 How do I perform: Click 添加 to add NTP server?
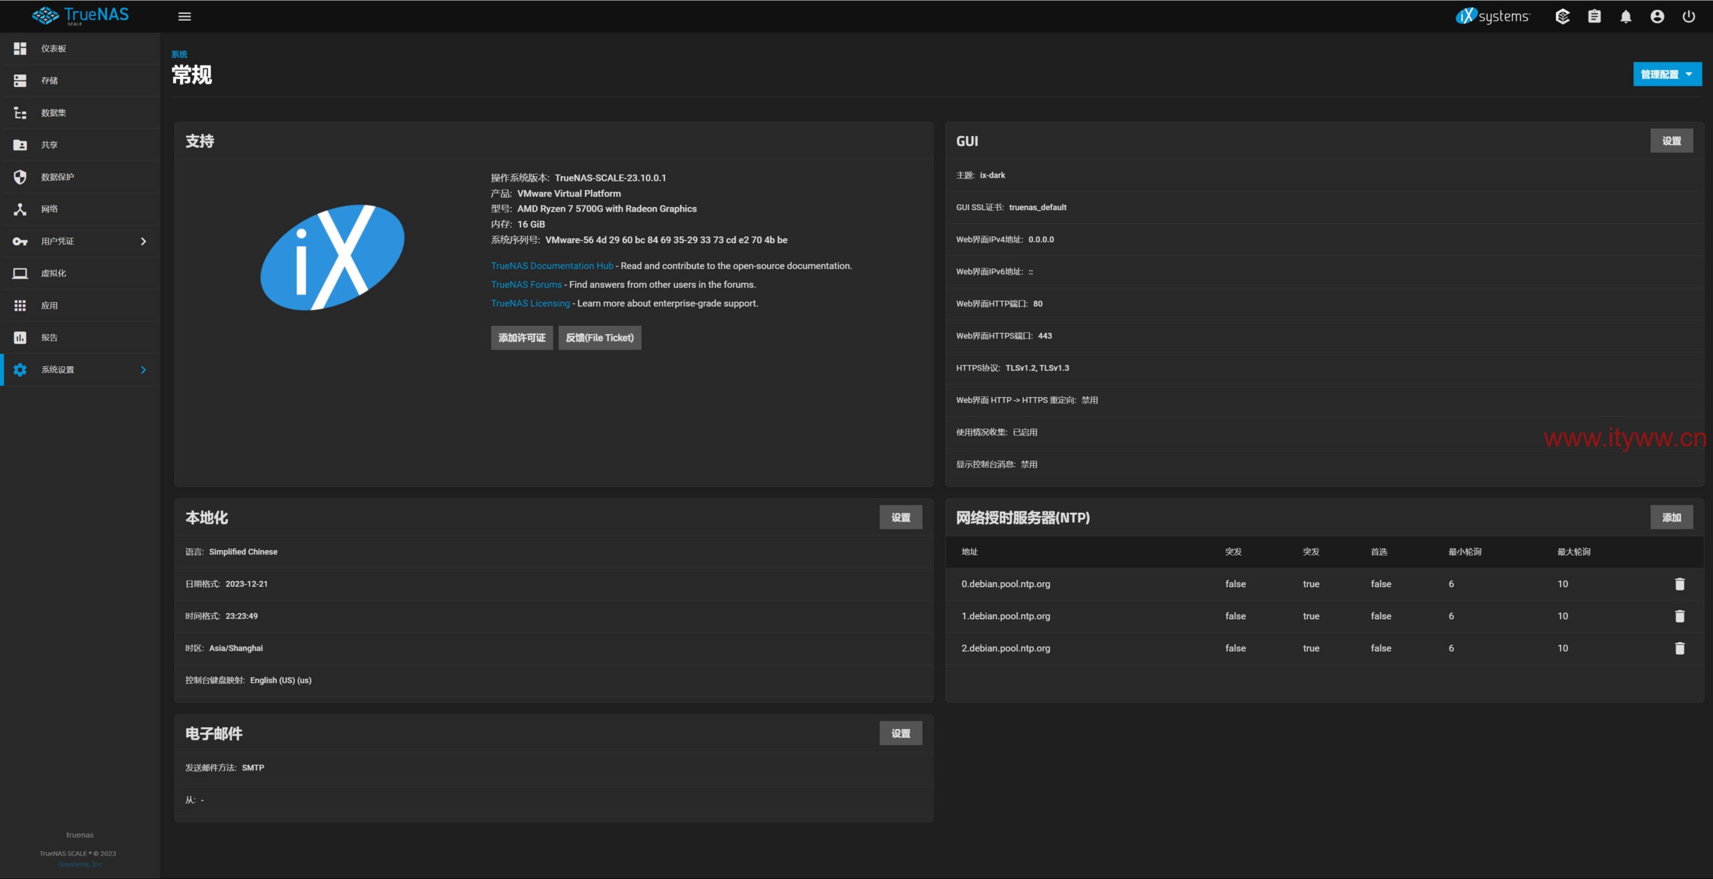pos(1672,517)
